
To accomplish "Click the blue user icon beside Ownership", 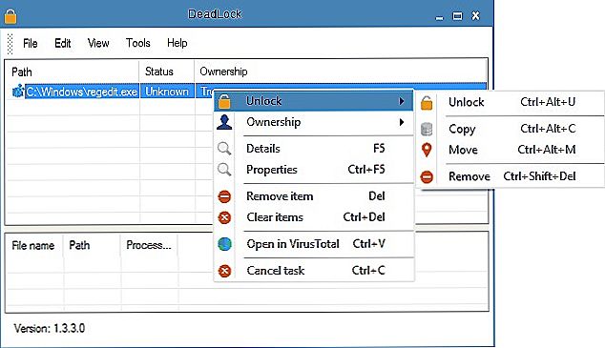I will click(x=224, y=122).
